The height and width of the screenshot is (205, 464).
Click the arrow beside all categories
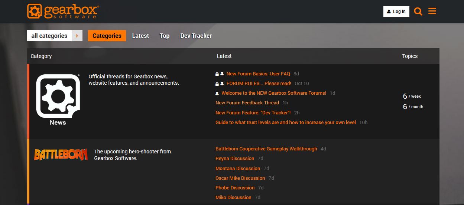tap(77, 36)
